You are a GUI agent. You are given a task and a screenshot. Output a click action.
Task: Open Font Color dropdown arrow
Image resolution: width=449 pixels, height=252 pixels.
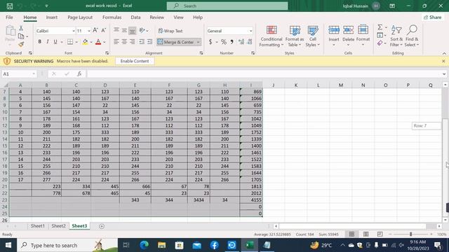click(x=105, y=42)
